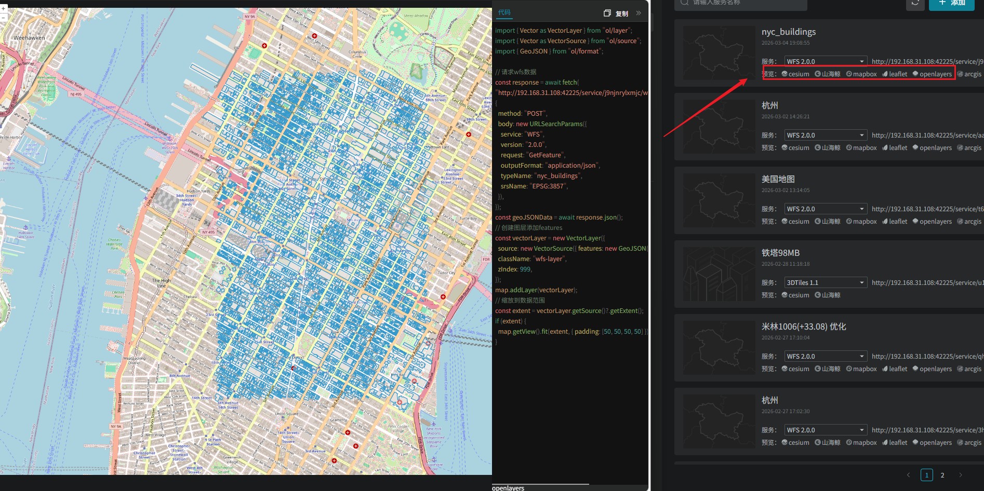The image size is (984, 491).
Task: Preview 美国地图 with arcgis
Action: 969,222
